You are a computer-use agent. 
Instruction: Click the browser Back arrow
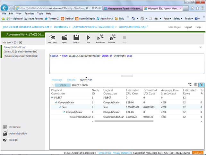[4, 8]
